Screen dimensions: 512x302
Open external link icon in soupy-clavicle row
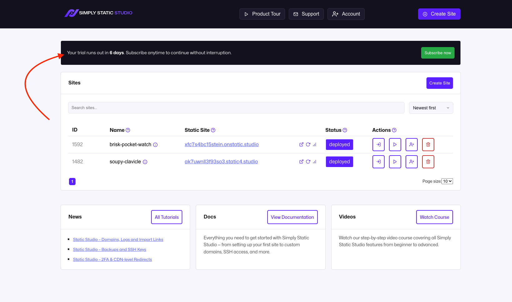coord(301,162)
